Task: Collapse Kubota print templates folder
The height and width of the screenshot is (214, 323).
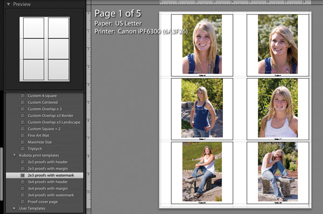Action: (x=14, y=155)
